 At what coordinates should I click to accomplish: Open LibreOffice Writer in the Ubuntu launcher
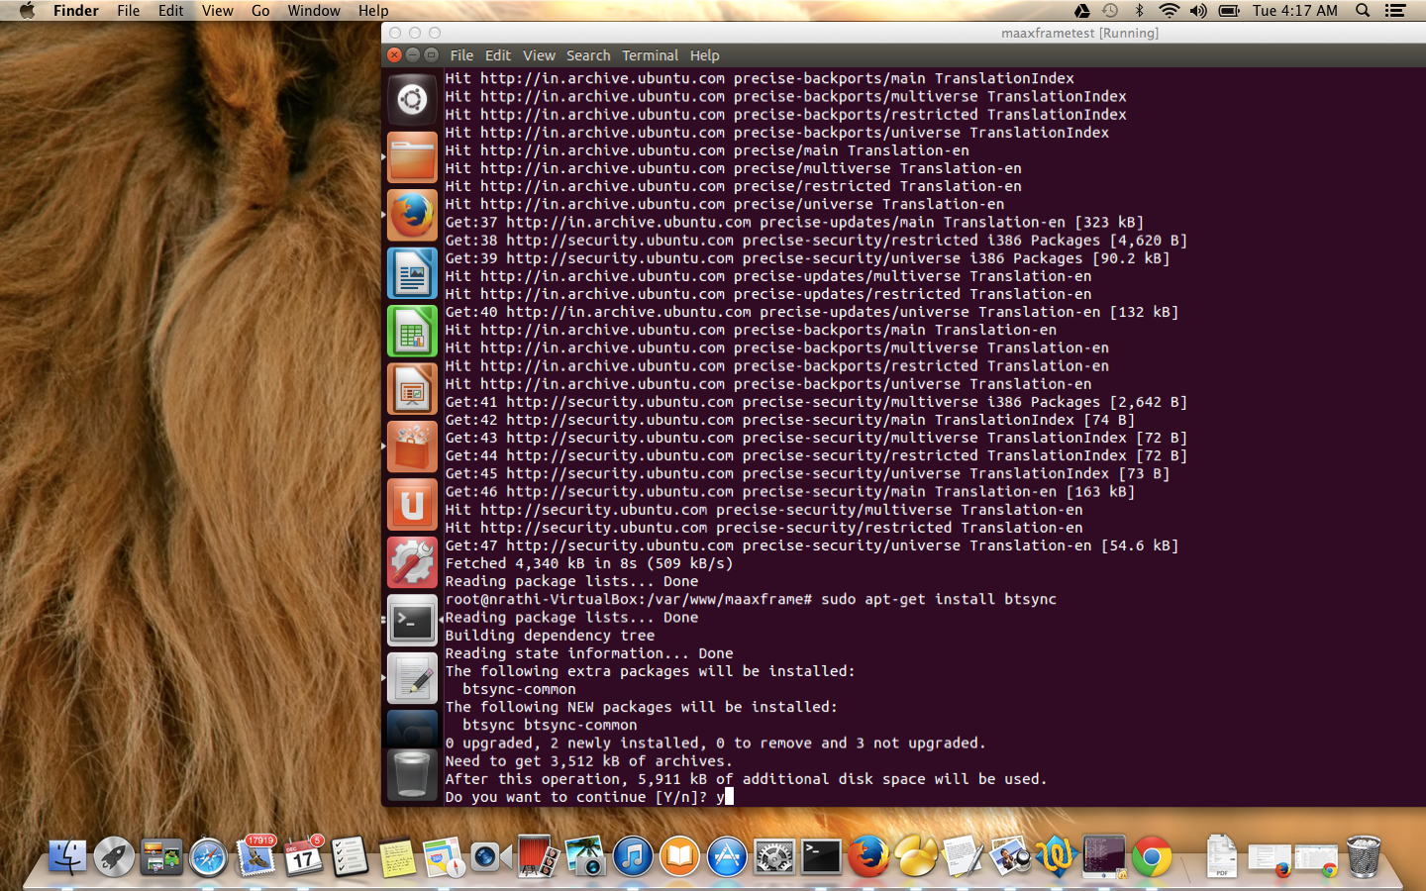[412, 273]
